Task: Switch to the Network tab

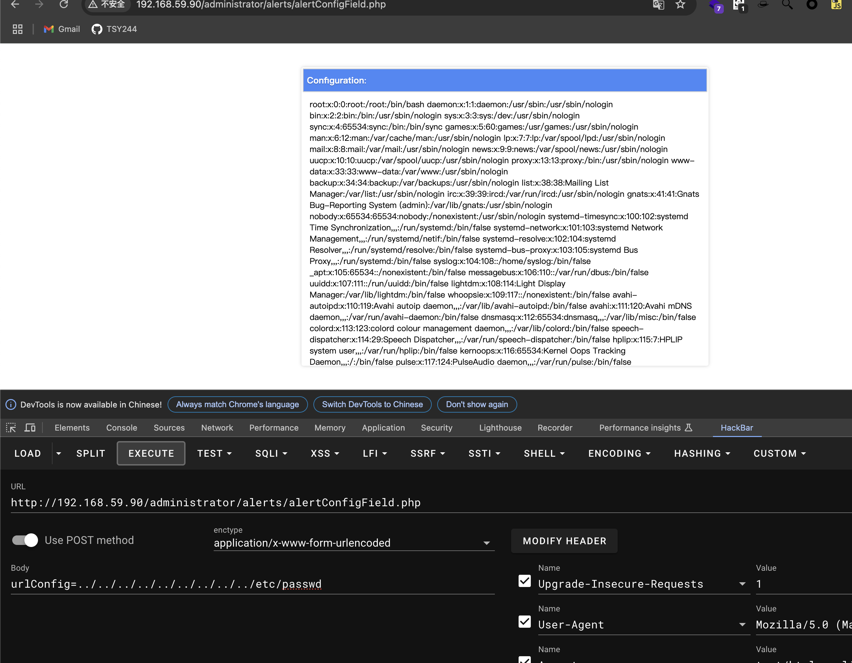Action: [217, 428]
